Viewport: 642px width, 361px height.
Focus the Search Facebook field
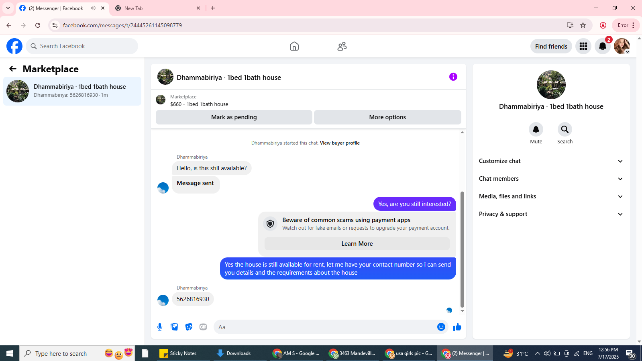(x=82, y=46)
